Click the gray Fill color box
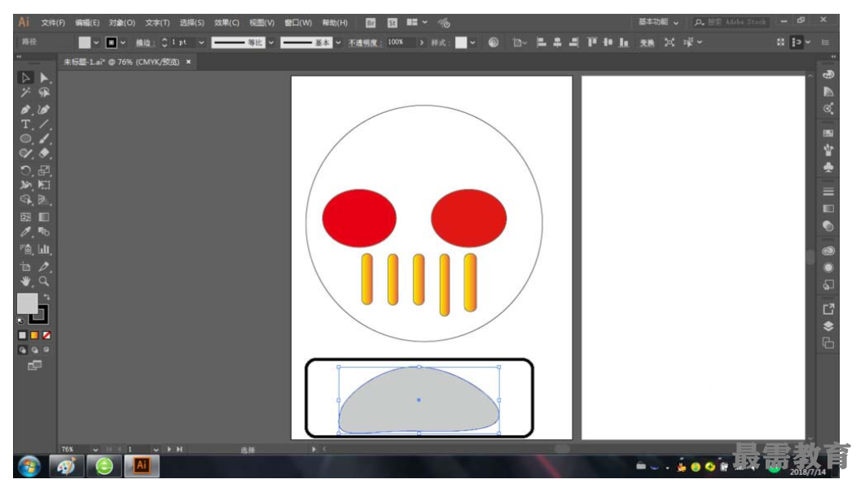Screen dimensions: 856x488 tap(27, 303)
